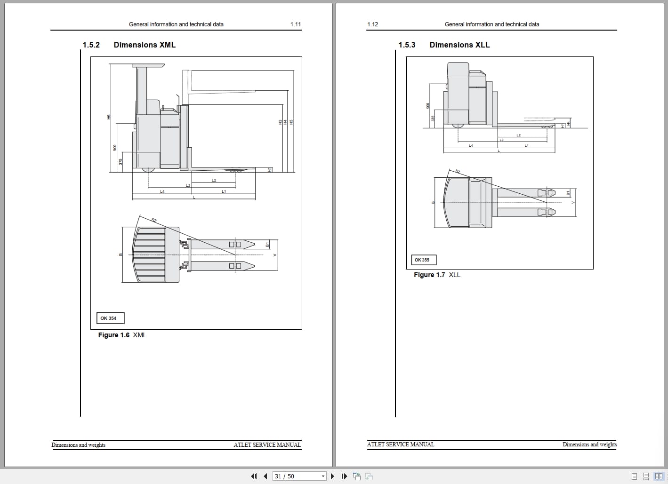Screen dimensions: 668x484
Task: Jump to the last page
Action: [x=344, y=476]
